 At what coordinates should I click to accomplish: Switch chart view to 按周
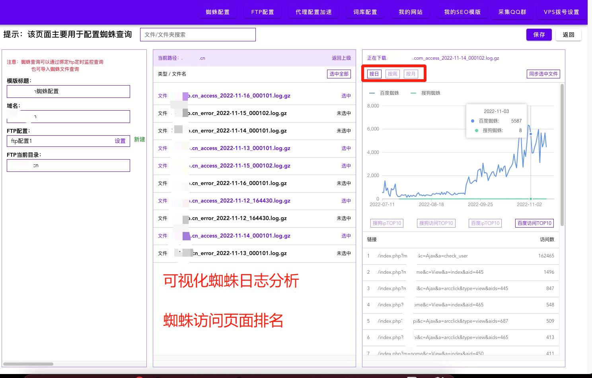(x=392, y=74)
